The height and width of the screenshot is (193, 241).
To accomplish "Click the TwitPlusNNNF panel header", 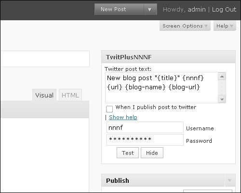I will click(168, 57).
